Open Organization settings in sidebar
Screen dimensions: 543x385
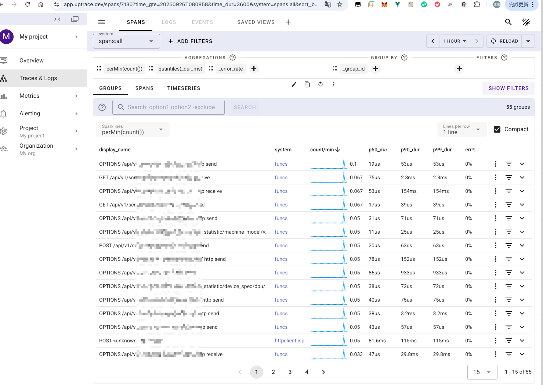(43, 149)
